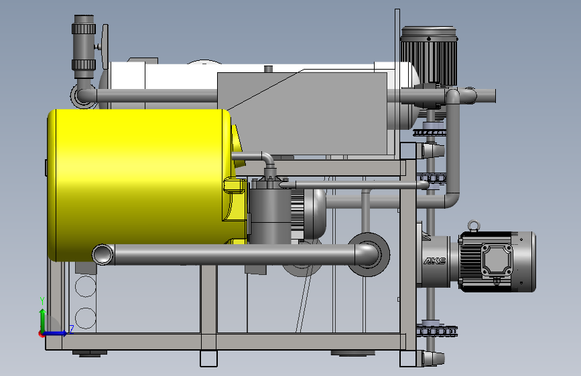Pick the lifting eye bolt on the horizontal motor
Image resolution: width=581 pixels, height=376 pixels.
coord(474,225)
